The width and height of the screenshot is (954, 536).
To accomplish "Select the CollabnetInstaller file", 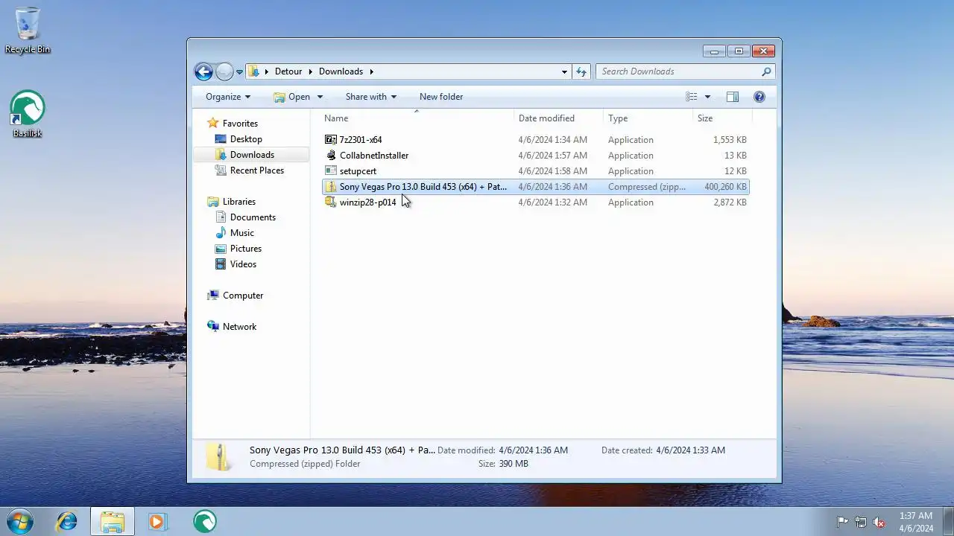I will pyautogui.click(x=535, y=156).
